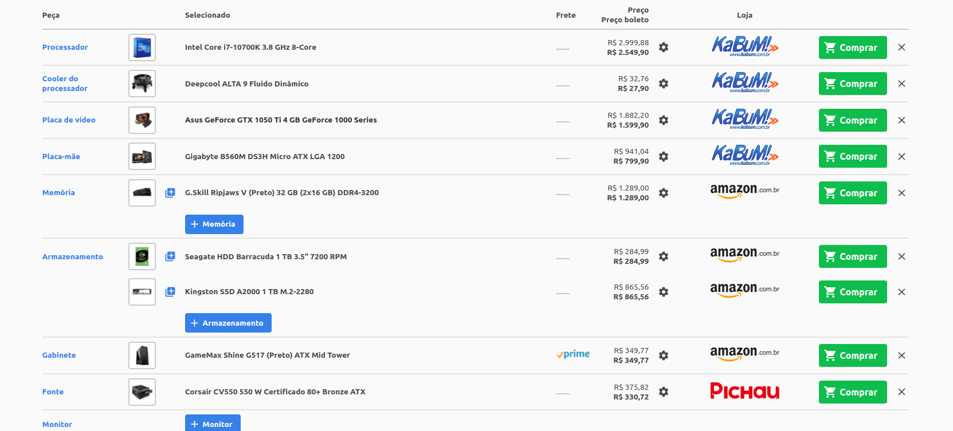This screenshot has width=953, height=431.
Task: Click gear icon for Corsair CV550 power supply
Action: tap(664, 392)
